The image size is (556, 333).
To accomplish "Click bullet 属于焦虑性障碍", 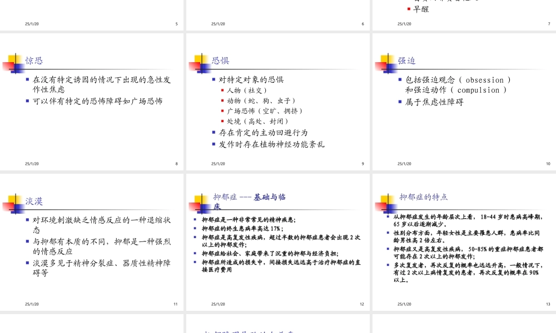I will [x=434, y=102].
